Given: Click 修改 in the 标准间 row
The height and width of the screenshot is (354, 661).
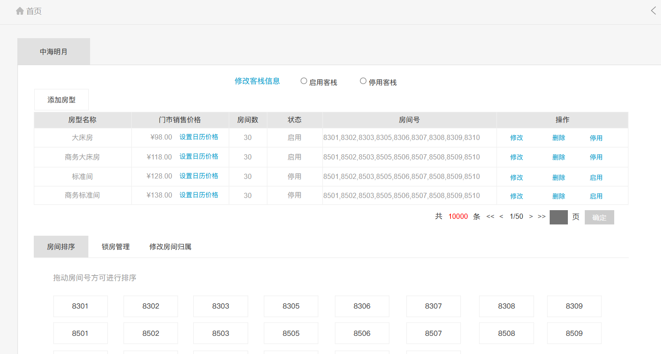Looking at the screenshot, I should pos(516,178).
